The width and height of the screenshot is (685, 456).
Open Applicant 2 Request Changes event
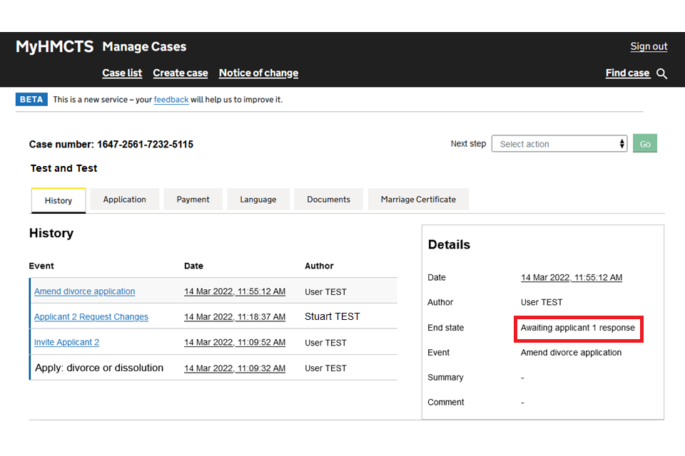tap(91, 317)
